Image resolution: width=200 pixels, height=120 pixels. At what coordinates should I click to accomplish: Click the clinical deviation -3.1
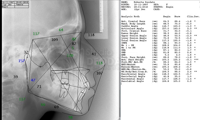189,60
